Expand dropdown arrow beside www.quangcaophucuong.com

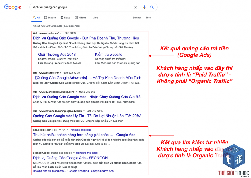click(x=76, y=92)
